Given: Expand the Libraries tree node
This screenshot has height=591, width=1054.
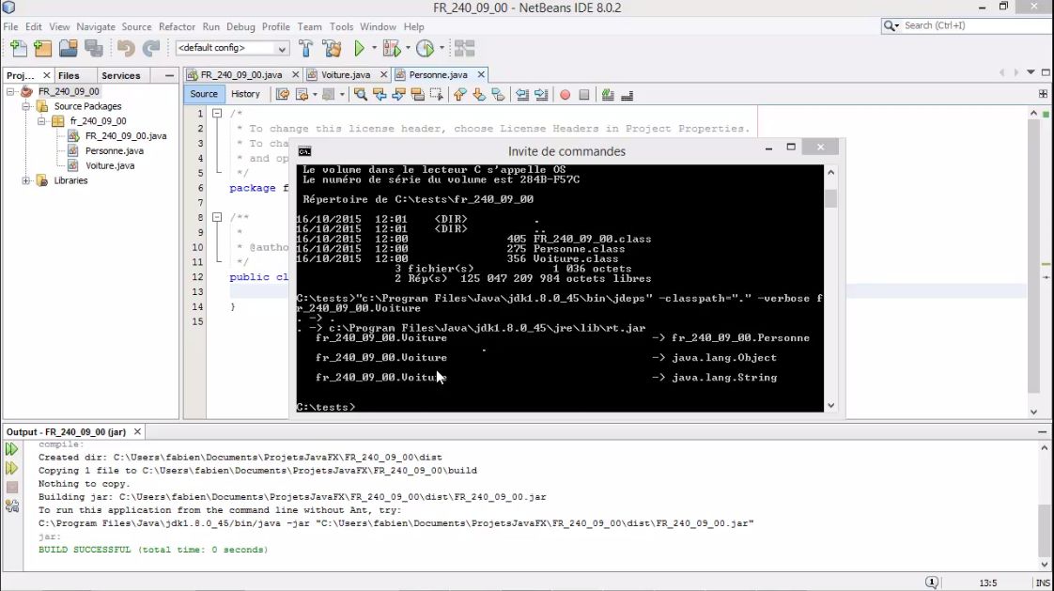Looking at the screenshot, I should (25, 180).
